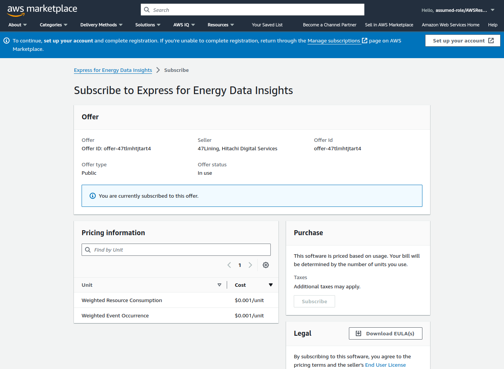Click Weighted Resource Consumption $0.001/unit cost
The width and height of the screenshot is (504, 369).
point(249,300)
